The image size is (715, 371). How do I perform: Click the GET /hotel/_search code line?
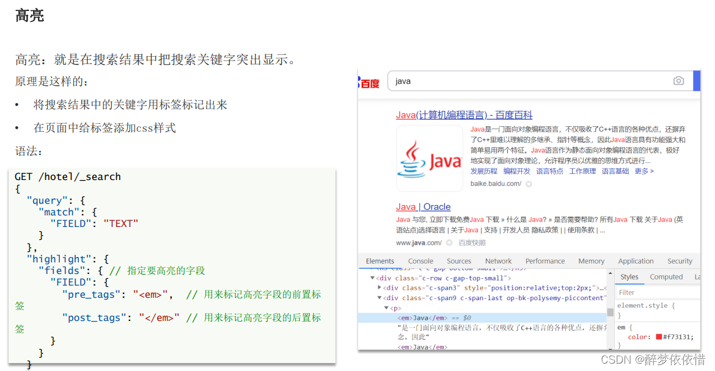(67, 176)
